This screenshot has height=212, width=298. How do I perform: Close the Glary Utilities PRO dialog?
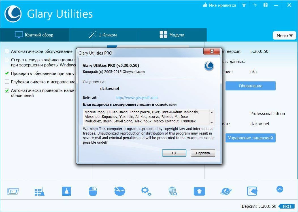coord(212,51)
